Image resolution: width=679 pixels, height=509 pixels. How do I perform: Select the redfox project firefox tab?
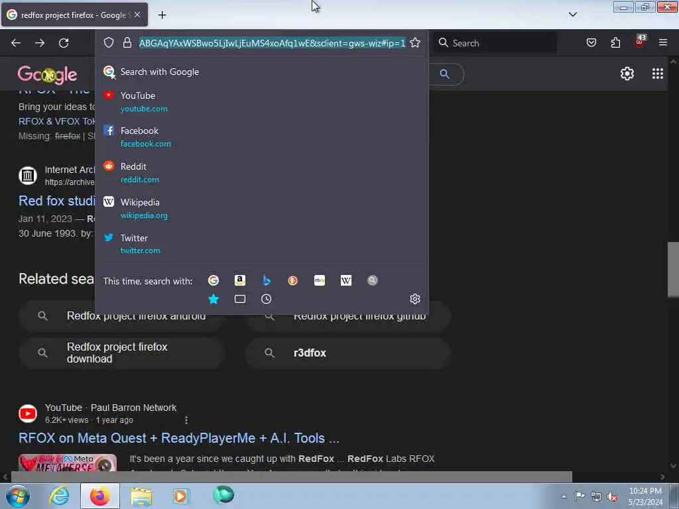[x=74, y=15]
